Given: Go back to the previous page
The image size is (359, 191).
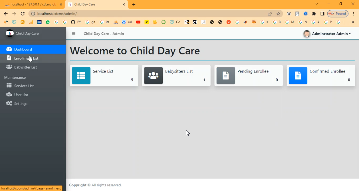Looking at the screenshot, I should click(x=6, y=14).
